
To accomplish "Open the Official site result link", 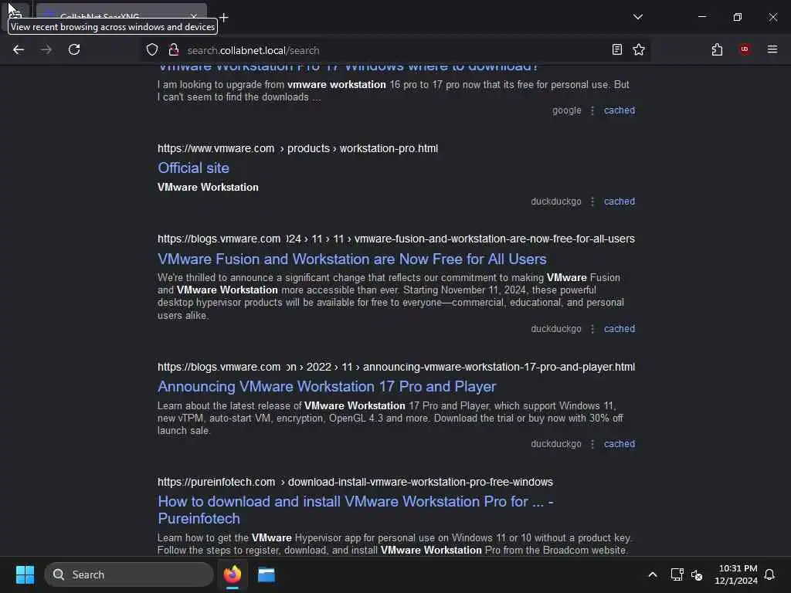I will (193, 168).
